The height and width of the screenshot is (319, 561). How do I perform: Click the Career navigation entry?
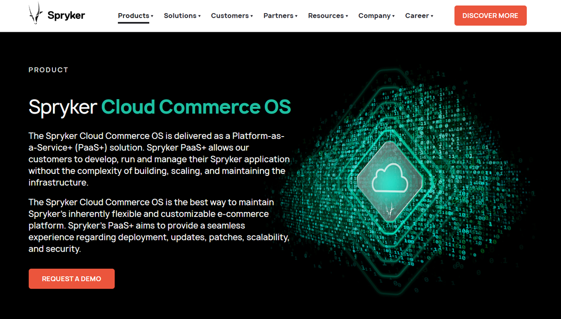click(x=419, y=15)
